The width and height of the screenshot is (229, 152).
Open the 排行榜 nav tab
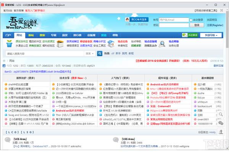click(77, 35)
